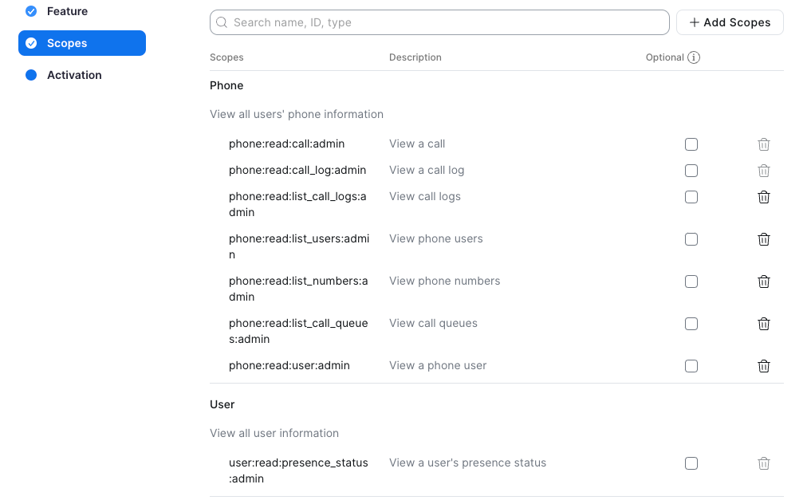811x504 pixels.
Task: Check optional box for View phone users
Action: tap(691, 239)
